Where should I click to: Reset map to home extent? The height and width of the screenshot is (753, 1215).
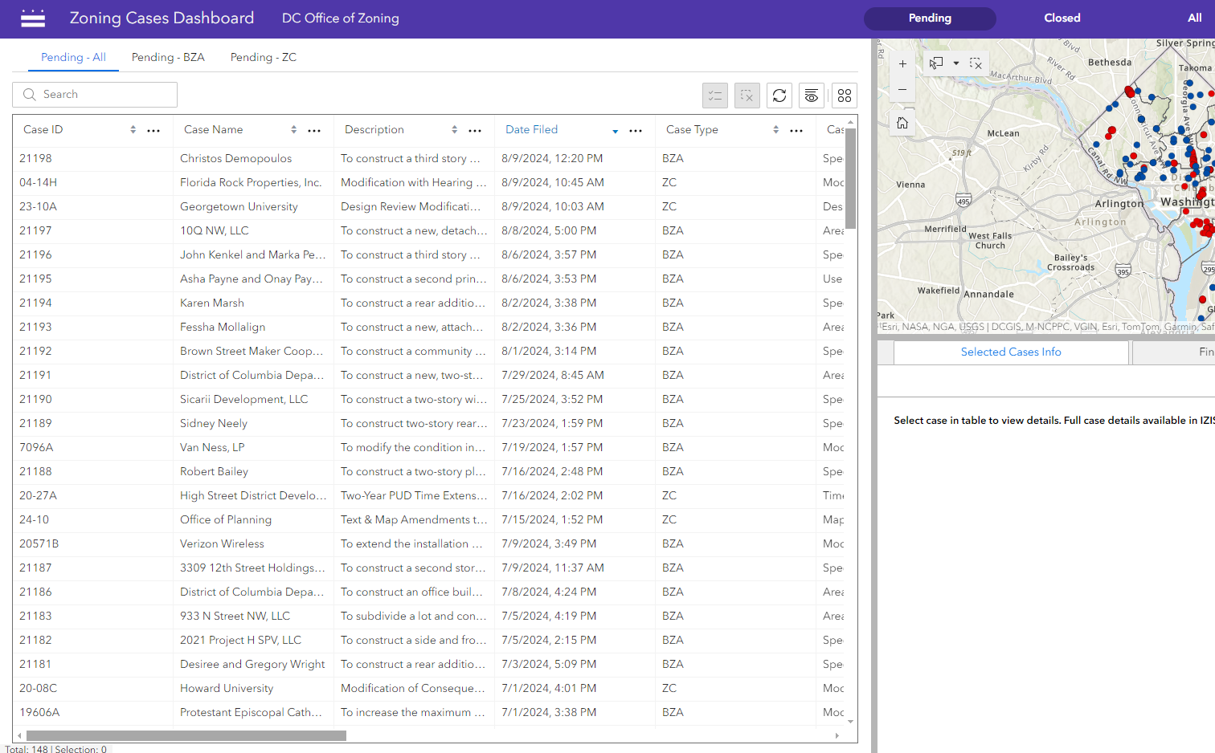coord(902,123)
